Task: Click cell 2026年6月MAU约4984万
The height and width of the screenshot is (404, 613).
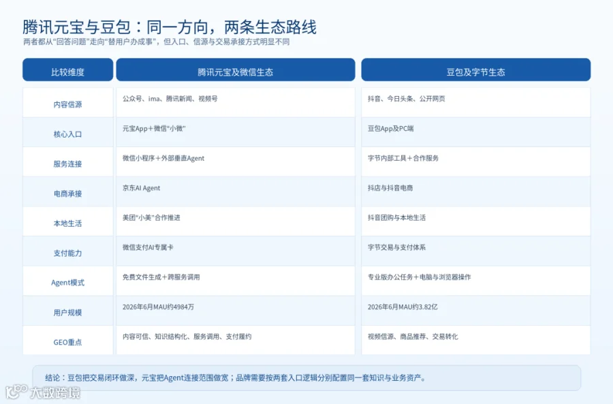Action: [236, 311]
